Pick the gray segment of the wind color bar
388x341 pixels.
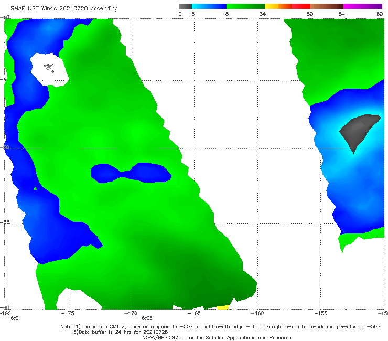(186, 6)
